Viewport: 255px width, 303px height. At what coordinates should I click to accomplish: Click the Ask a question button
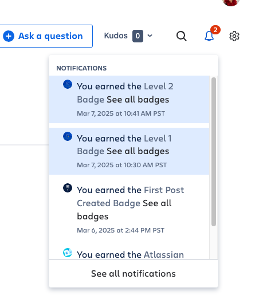46,36
